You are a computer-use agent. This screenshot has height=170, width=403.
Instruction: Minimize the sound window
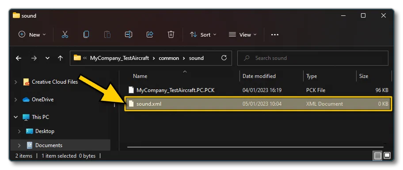coord(343,15)
